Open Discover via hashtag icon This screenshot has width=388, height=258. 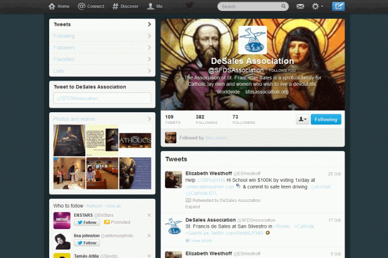[115, 6]
